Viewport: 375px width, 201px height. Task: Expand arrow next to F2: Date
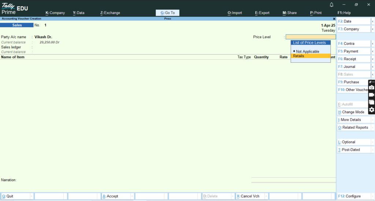(x=372, y=21)
